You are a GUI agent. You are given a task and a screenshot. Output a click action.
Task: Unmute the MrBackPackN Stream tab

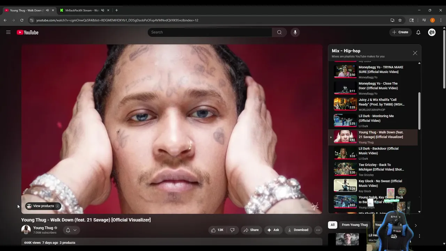coord(102,10)
